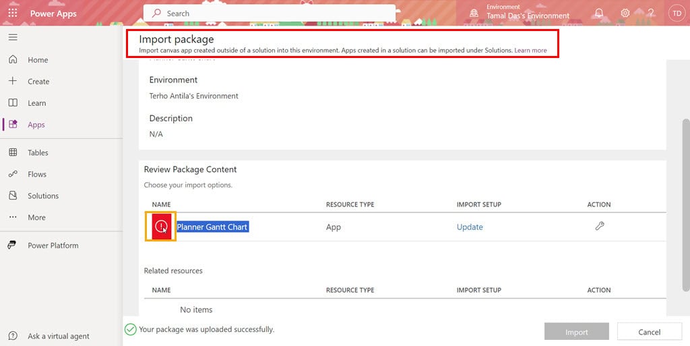
Task: Click IMPORT SETUP column header in Review Package Content
Action: pos(479,204)
